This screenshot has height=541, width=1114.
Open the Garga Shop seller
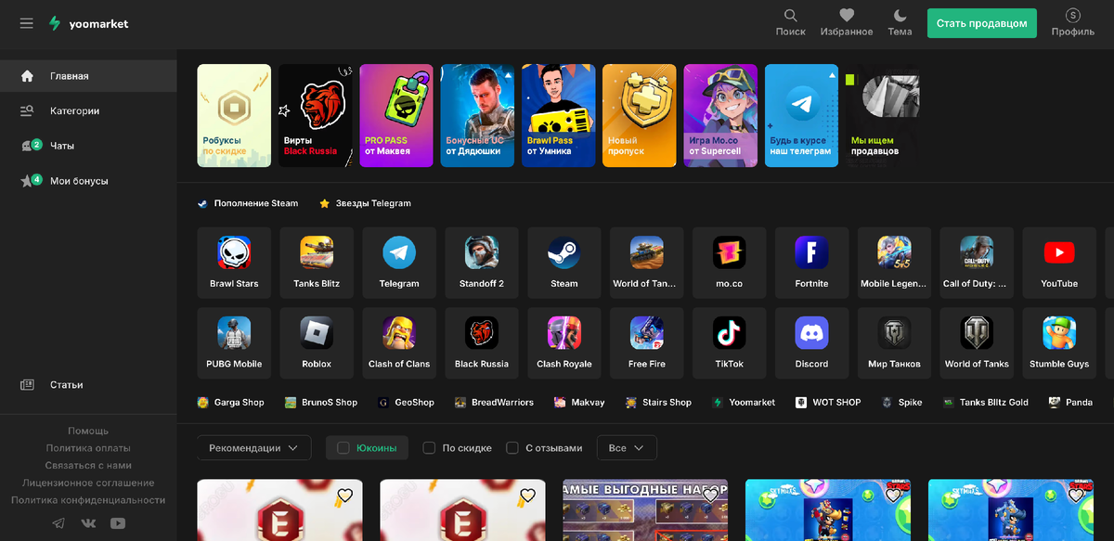click(230, 403)
